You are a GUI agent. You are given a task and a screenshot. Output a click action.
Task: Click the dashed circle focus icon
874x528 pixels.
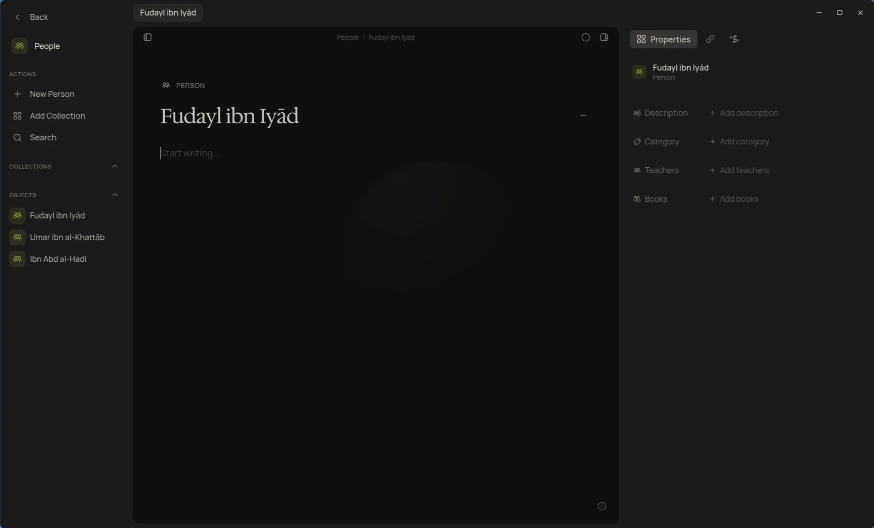pos(586,38)
